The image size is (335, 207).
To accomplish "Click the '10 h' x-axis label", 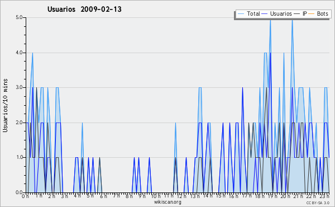I will tap(156, 196).
